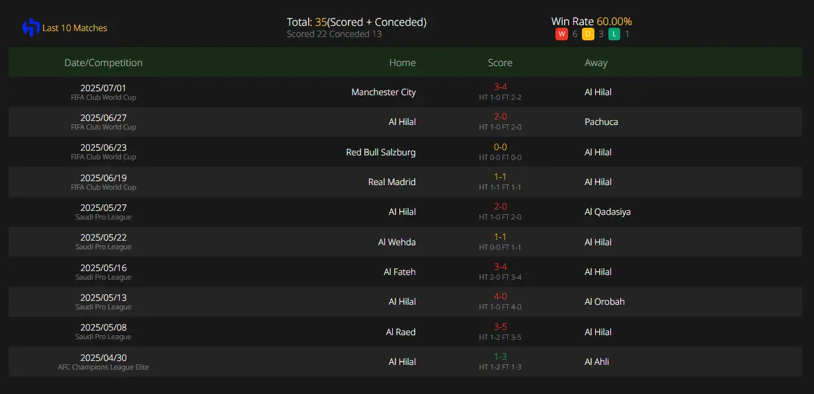This screenshot has height=394, width=814.
Task: Open Al Qadasiya team link
Action: [608, 212]
